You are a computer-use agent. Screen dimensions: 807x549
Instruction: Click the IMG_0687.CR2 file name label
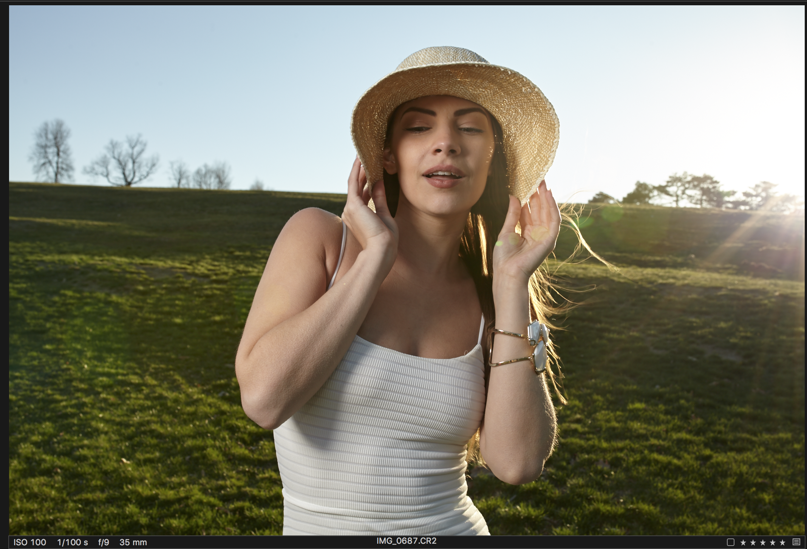coord(406,541)
